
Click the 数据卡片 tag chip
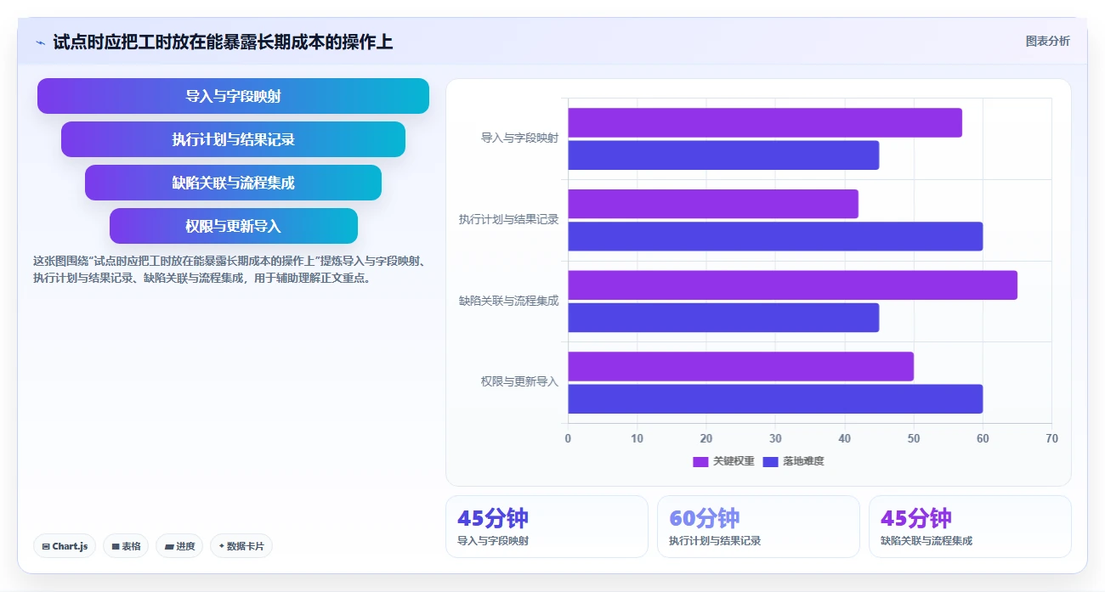[241, 546]
